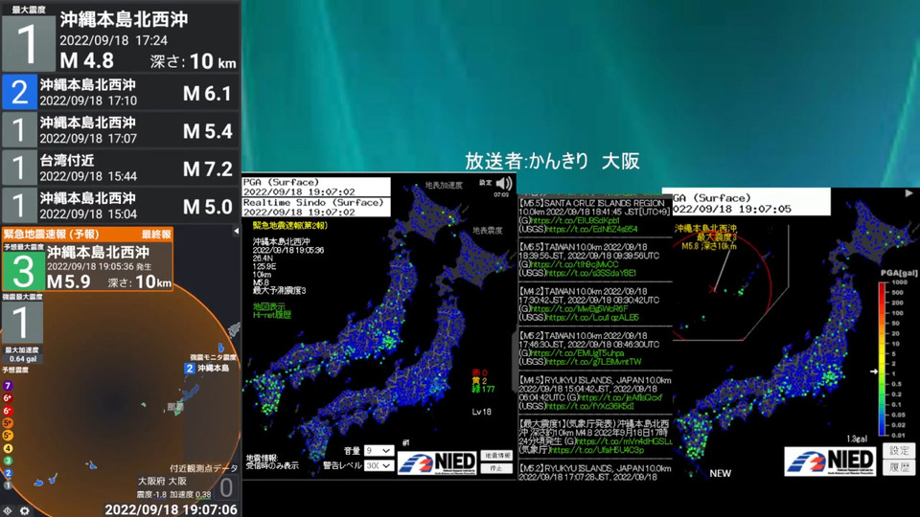This screenshot has height=517, width=920.
Task: Click the 緊急地震速報 (予報) orange header
Action: [x=87, y=235]
